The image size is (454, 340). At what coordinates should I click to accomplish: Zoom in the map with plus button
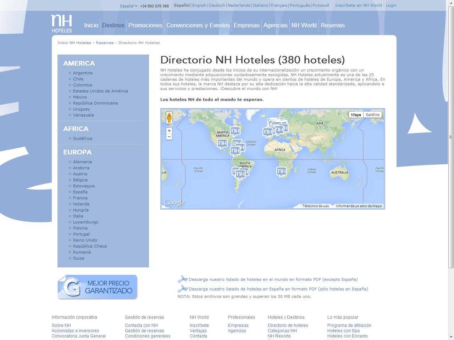(169, 131)
